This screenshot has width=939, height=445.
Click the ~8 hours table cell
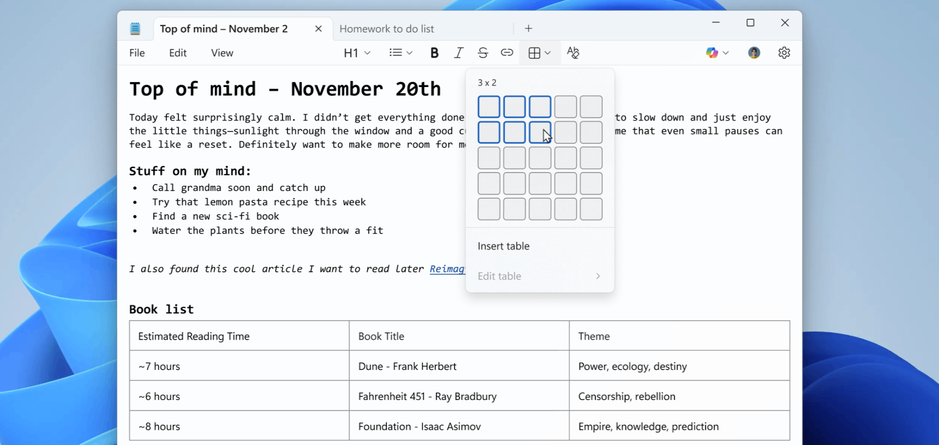(239, 426)
